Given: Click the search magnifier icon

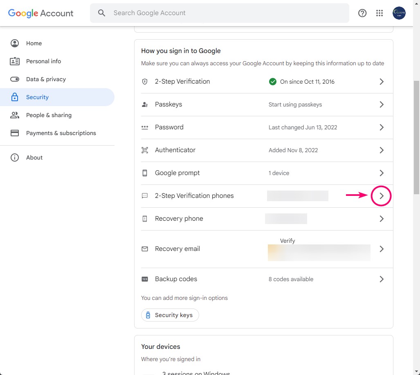Looking at the screenshot, I should [101, 13].
